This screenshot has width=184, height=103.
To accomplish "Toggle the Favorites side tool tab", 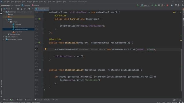I will [x=1, y=93].
